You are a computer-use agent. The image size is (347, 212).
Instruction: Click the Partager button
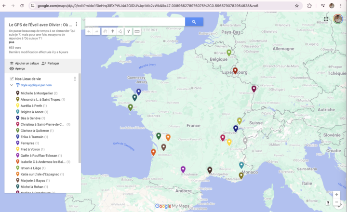[51, 63]
